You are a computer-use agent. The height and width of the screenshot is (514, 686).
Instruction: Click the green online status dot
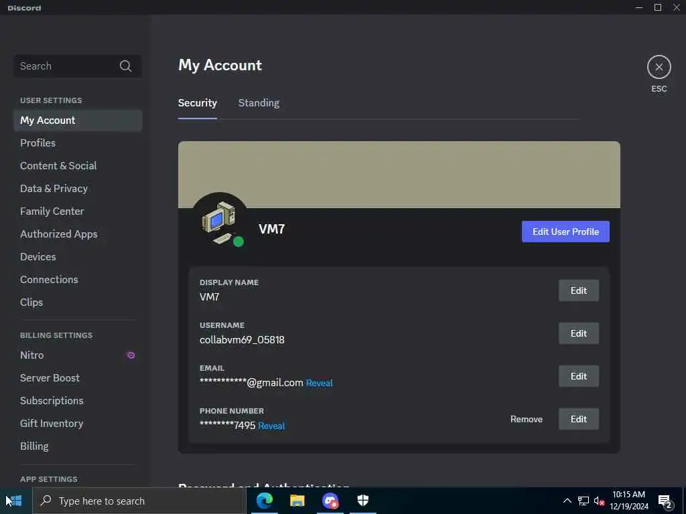[238, 242]
